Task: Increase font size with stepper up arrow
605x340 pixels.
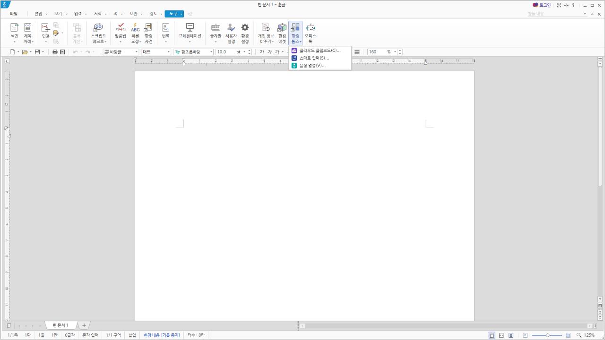Action: click(250, 51)
